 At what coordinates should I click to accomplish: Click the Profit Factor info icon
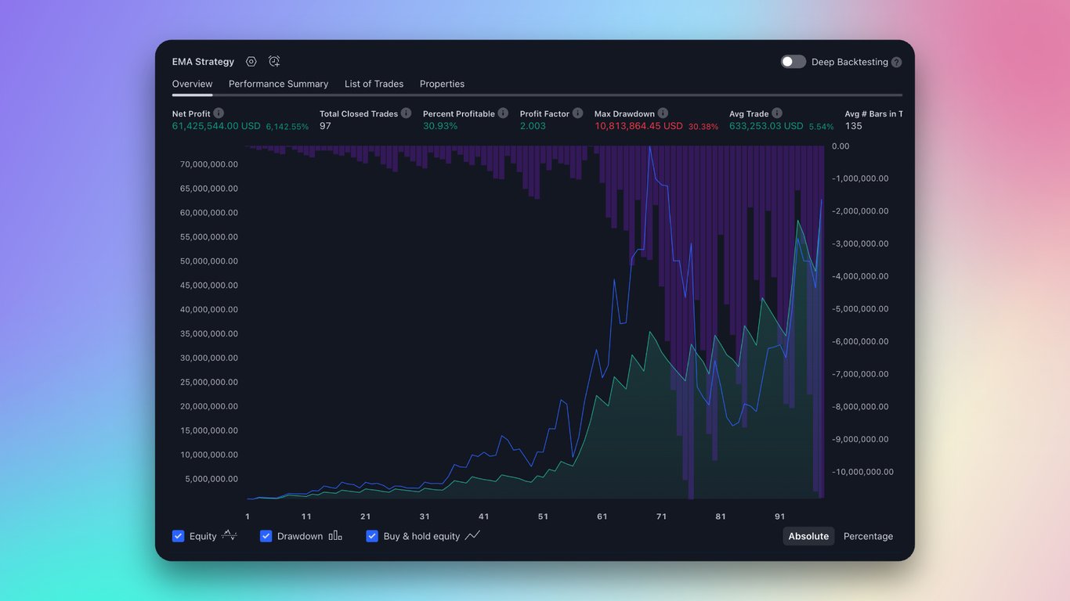[577, 113]
